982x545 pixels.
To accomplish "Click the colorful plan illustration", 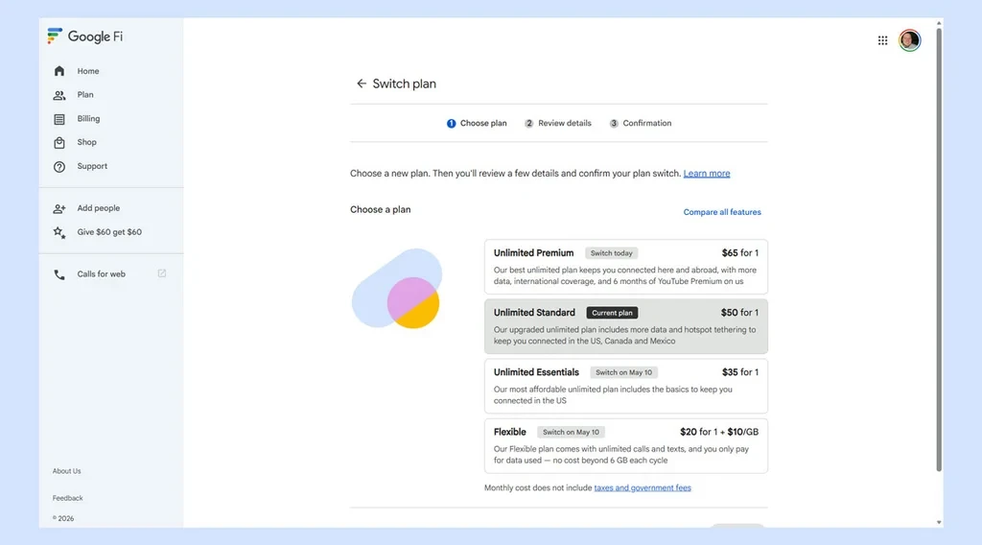I will click(396, 289).
